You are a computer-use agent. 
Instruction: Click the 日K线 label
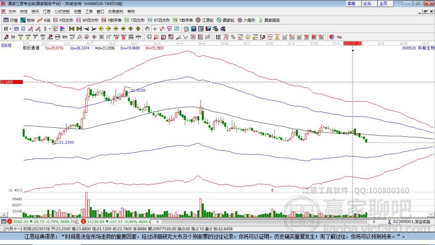[x=6, y=45]
